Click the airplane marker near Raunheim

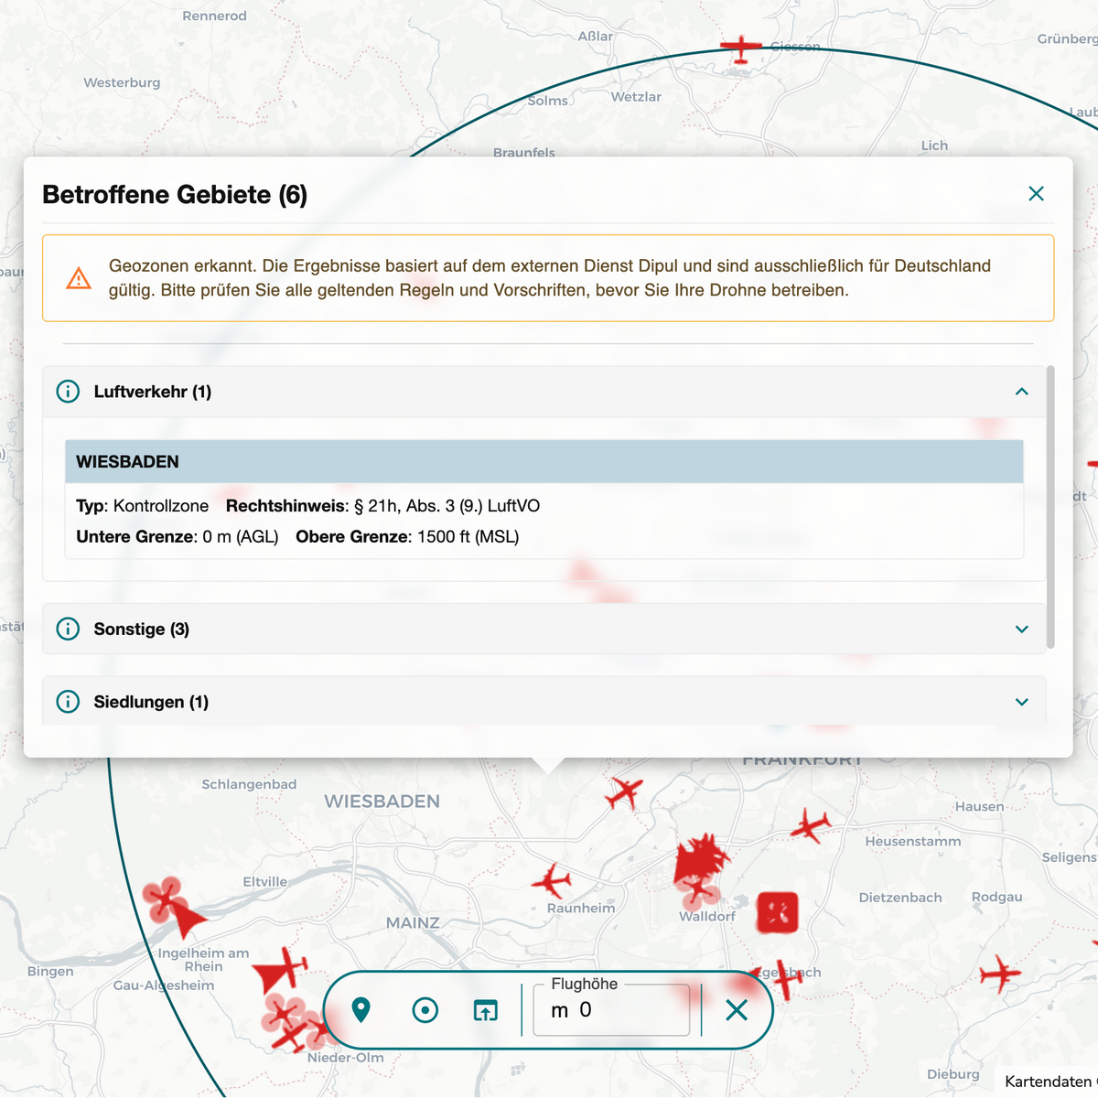[552, 881]
